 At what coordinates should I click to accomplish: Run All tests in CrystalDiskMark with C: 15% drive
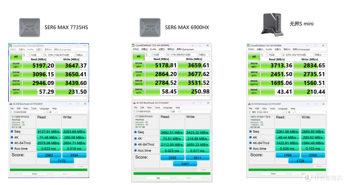click(x=16, y=57)
